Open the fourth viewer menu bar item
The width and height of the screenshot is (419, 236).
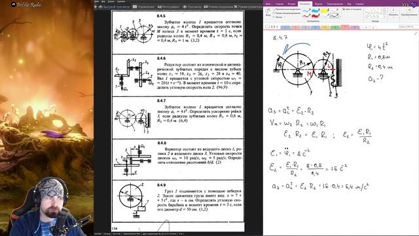pyautogui.click(x=121, y=1)
